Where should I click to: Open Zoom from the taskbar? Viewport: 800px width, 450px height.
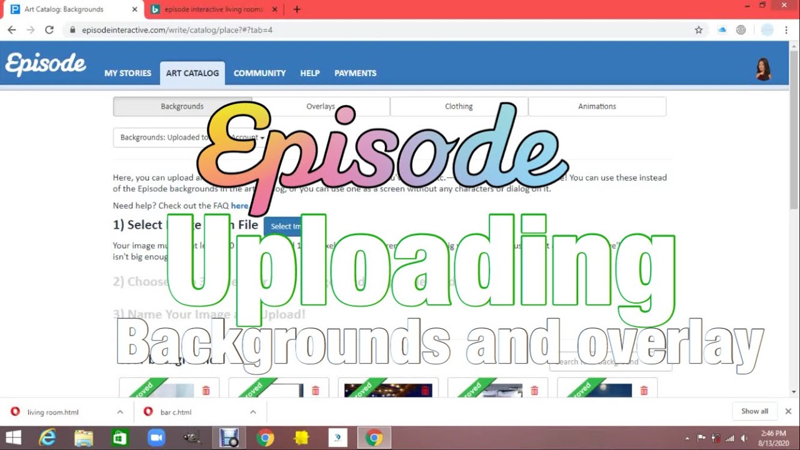(x=156, y=437)
